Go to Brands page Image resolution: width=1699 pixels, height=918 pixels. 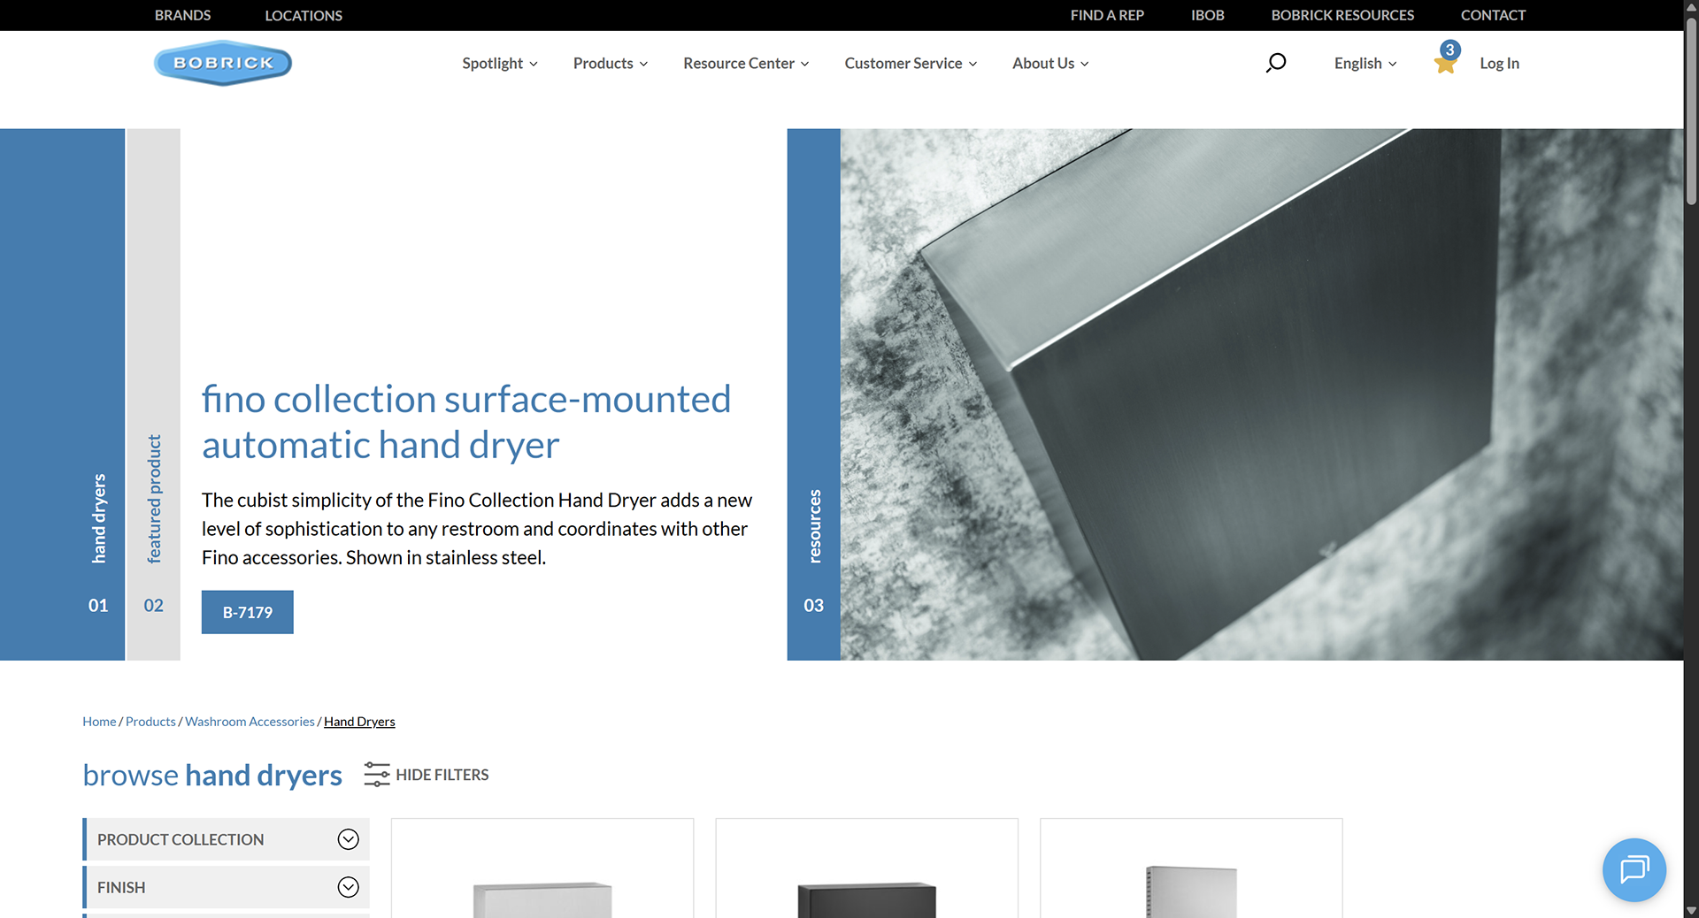(x=182, y=15)
